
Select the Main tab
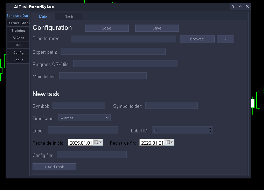tap(43, 17)
